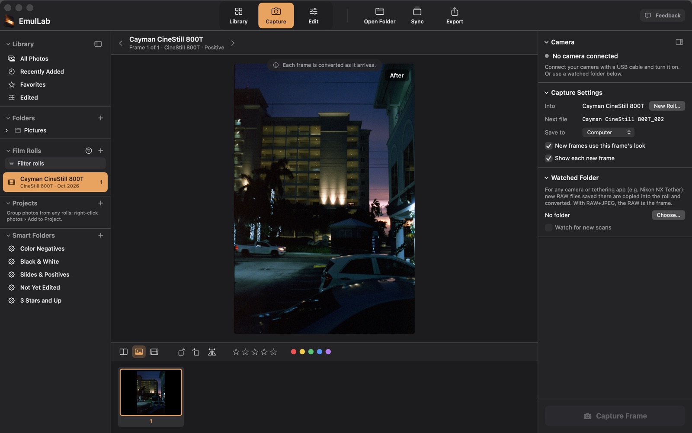Screen dimensions: 692x433
Task: Click the Export toolbar button
Action: coord(455,16)
